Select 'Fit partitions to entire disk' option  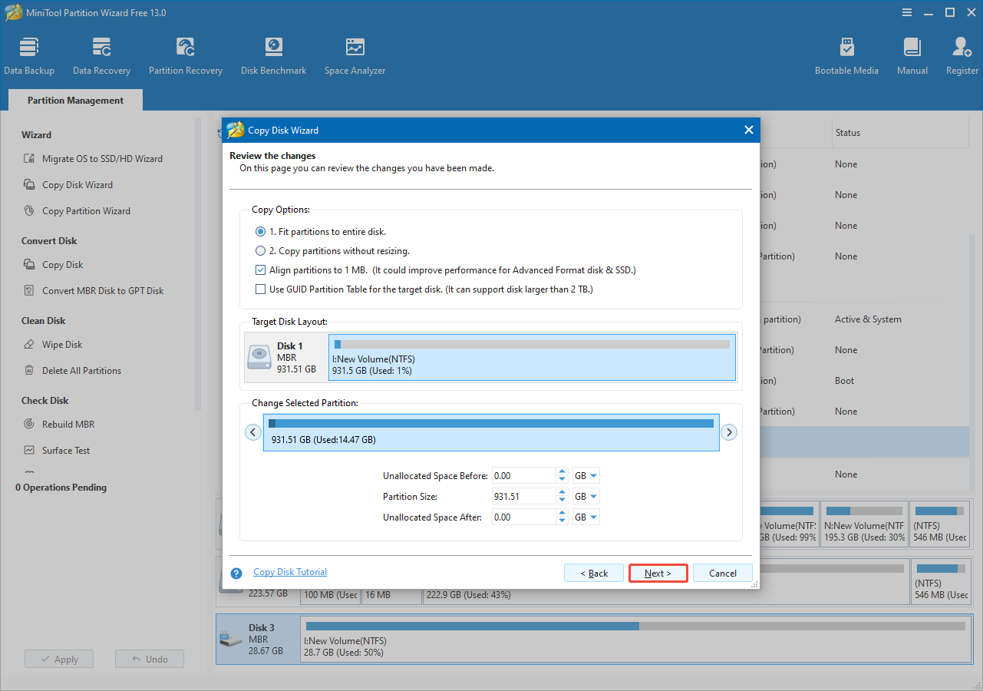click(260, 232)
